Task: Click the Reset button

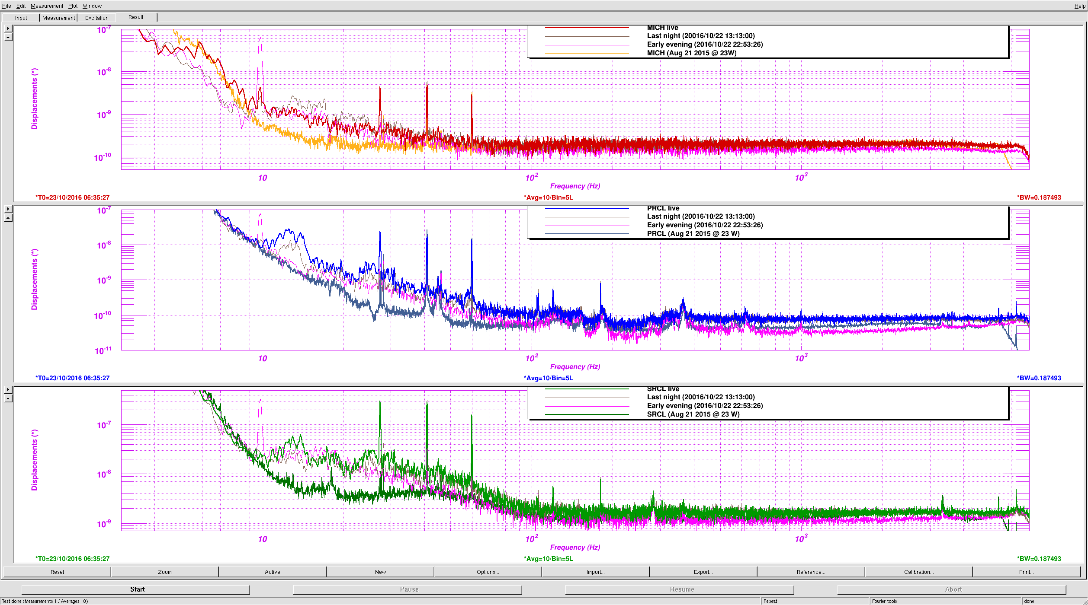Action: point(57,572)
